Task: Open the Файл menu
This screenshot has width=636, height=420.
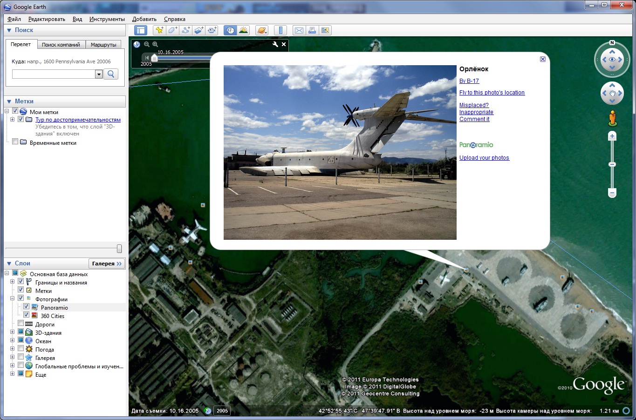Action: [x=14, y=19]
